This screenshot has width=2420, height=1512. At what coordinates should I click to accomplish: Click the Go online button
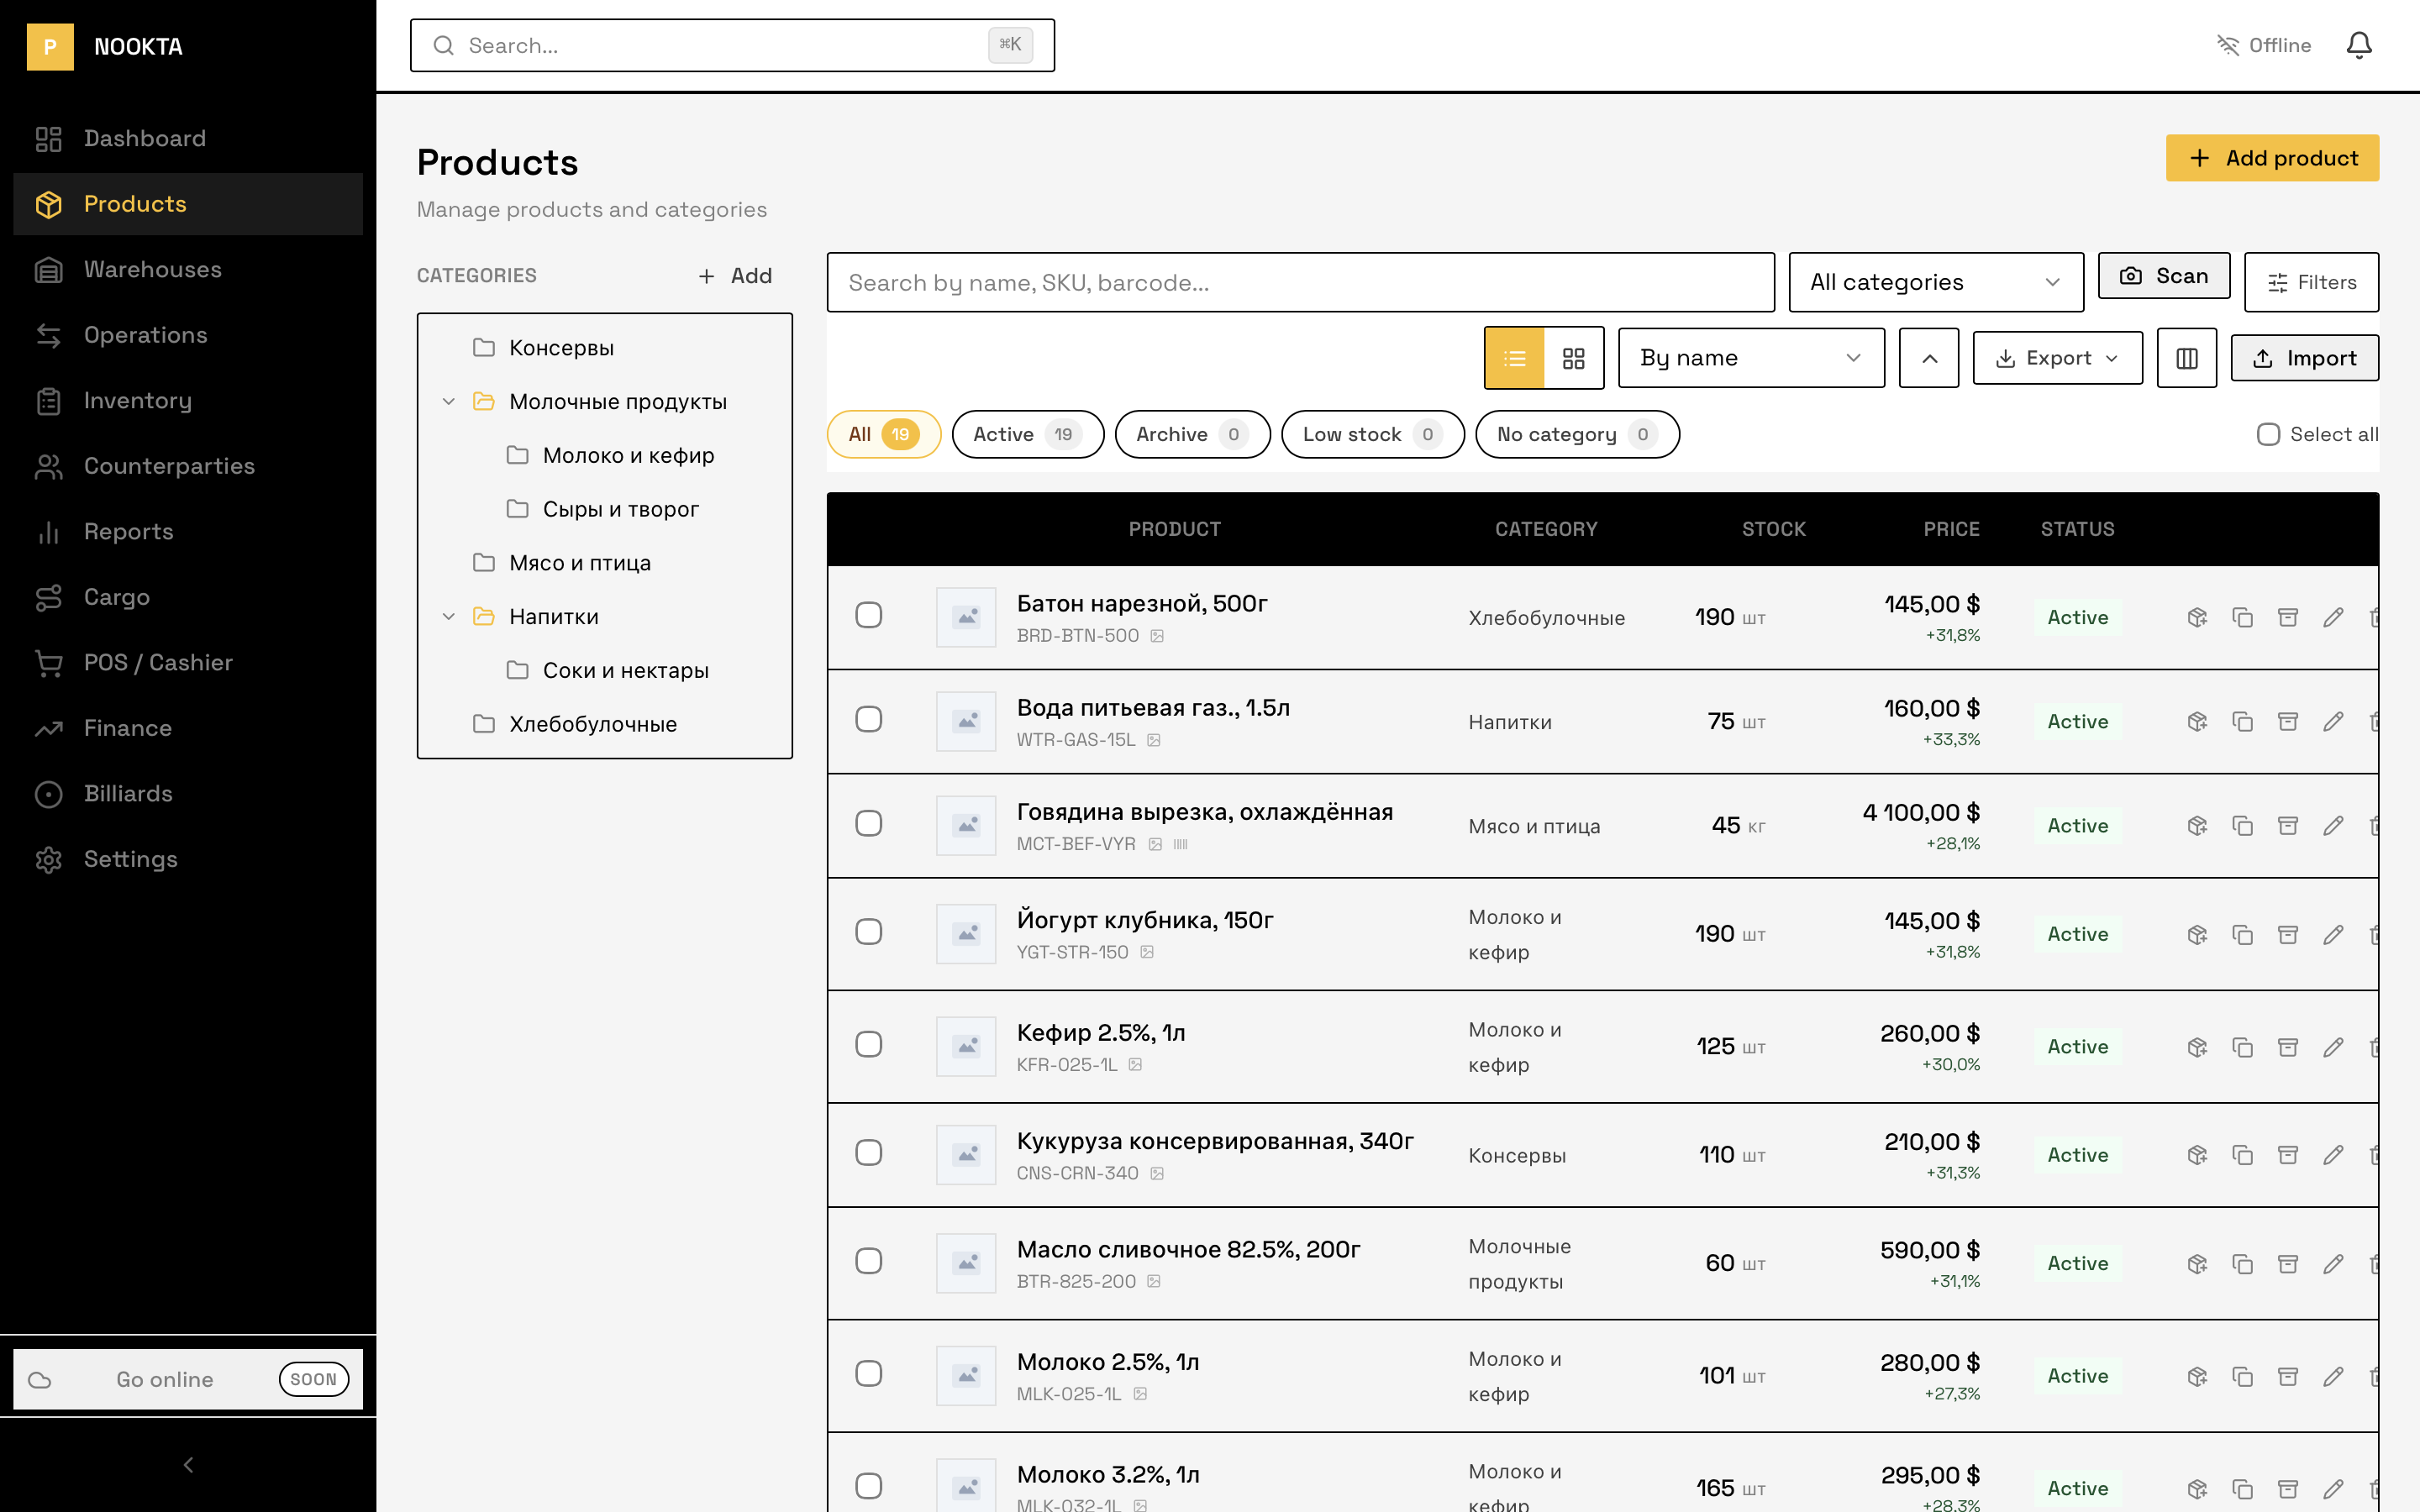(188, 1380)
